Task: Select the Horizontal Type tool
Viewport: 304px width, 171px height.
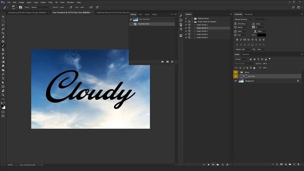Action: click(3, 78)
